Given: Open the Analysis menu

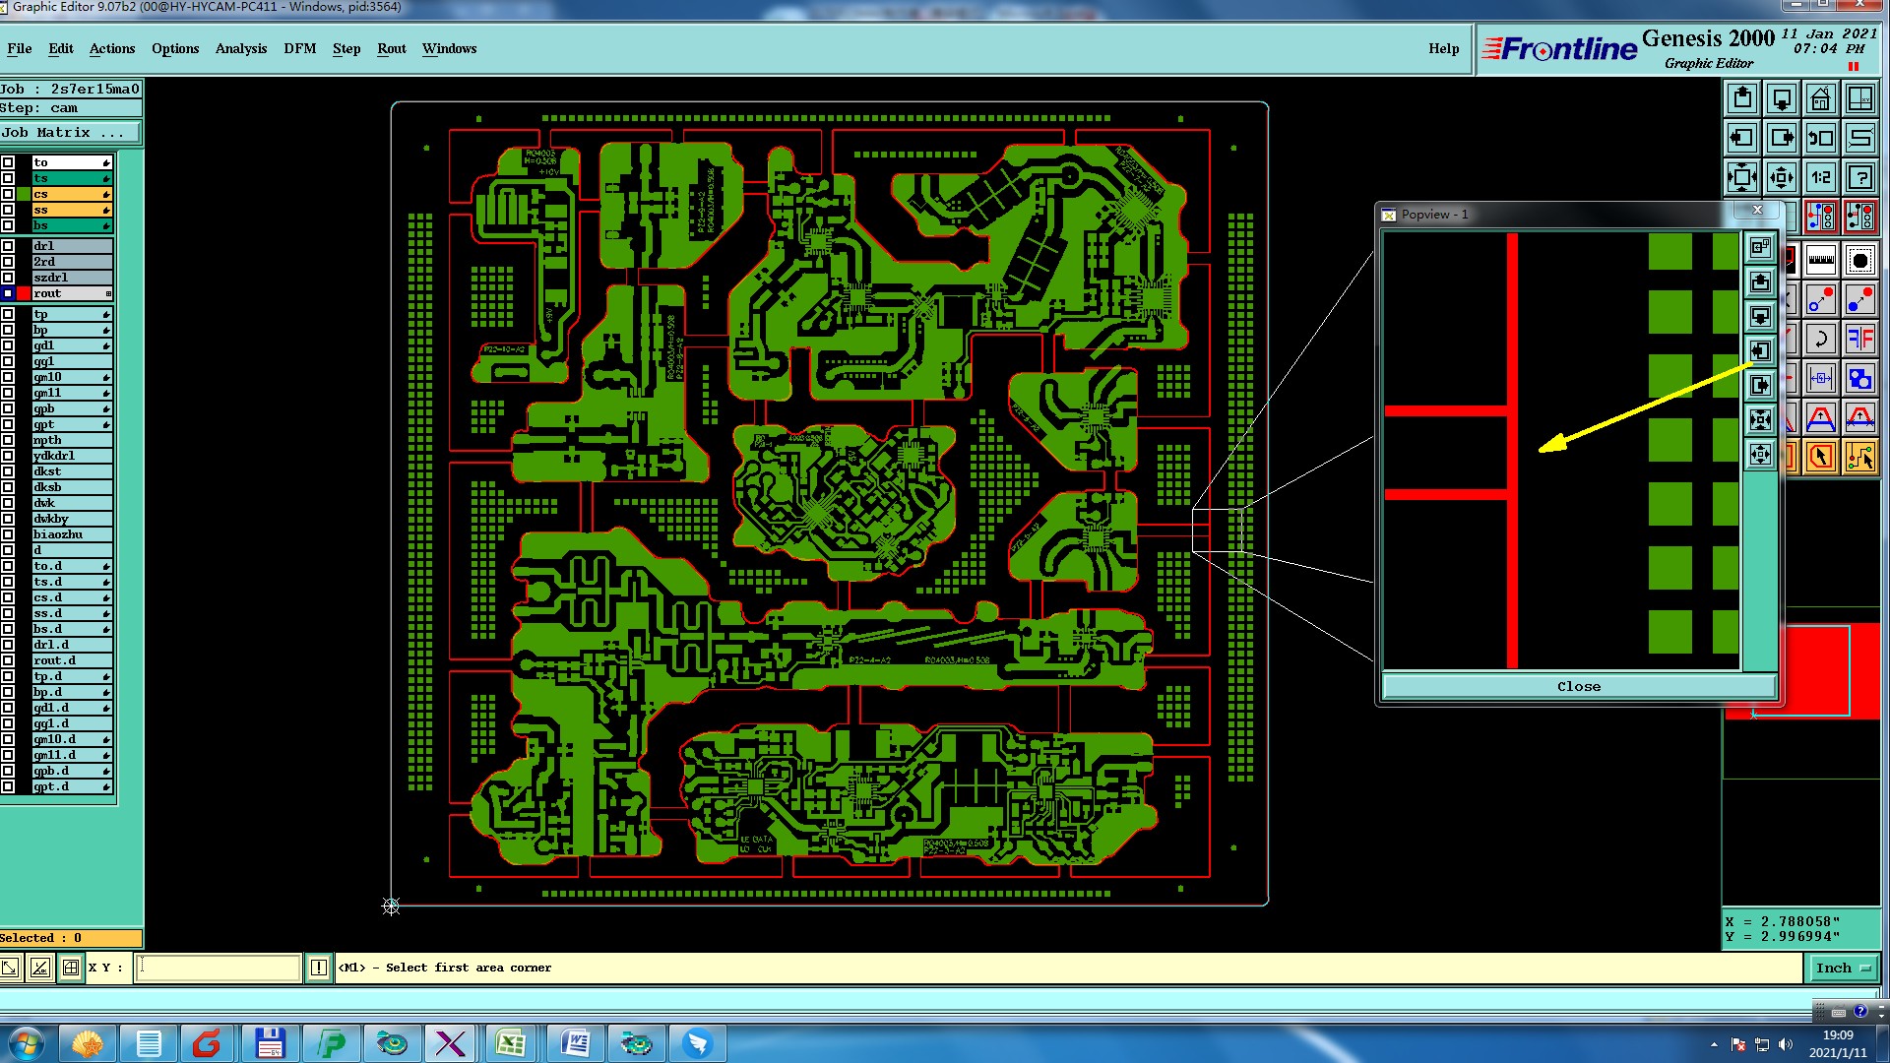Looking at the screenshot, I should click(241, 48).
